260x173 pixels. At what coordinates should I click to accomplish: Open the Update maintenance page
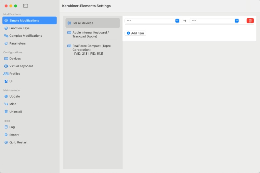coord(15,97)
